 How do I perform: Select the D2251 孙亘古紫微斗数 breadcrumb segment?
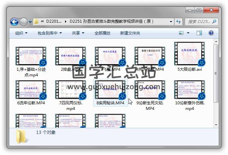[x=111, y=21]
